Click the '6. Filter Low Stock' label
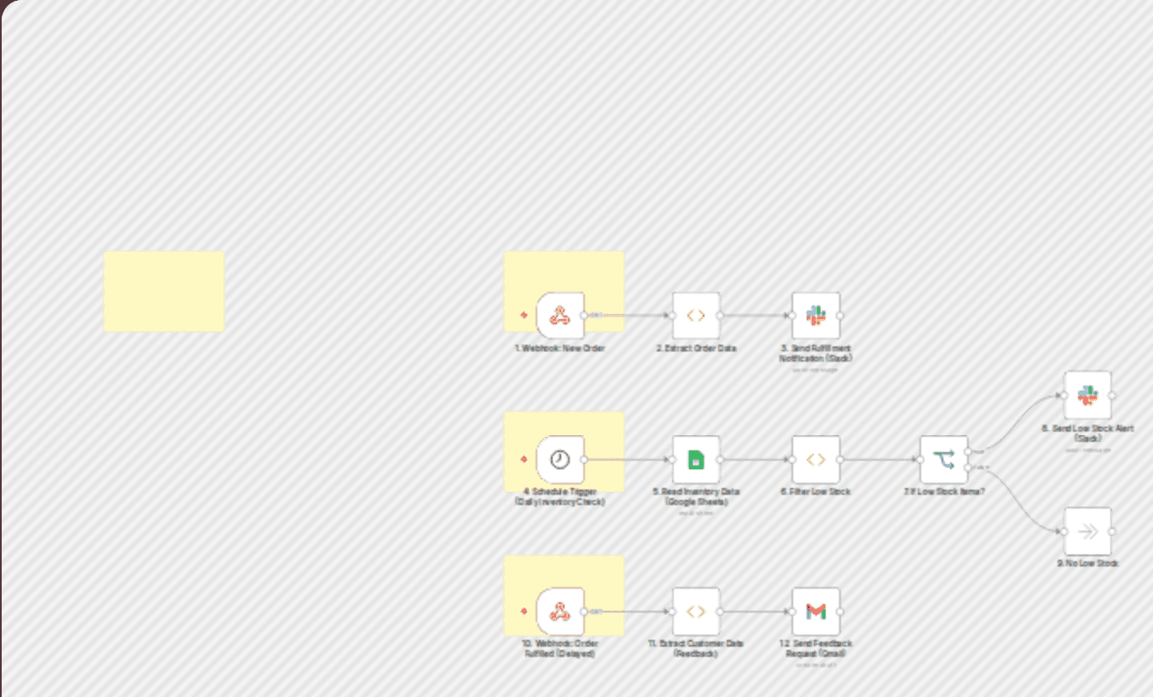 coord(816,491)
